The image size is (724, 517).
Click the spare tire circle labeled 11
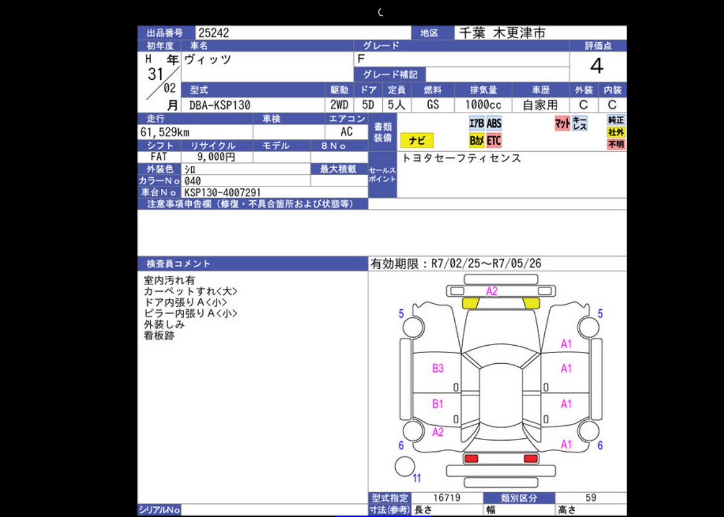tap(405, 466)
